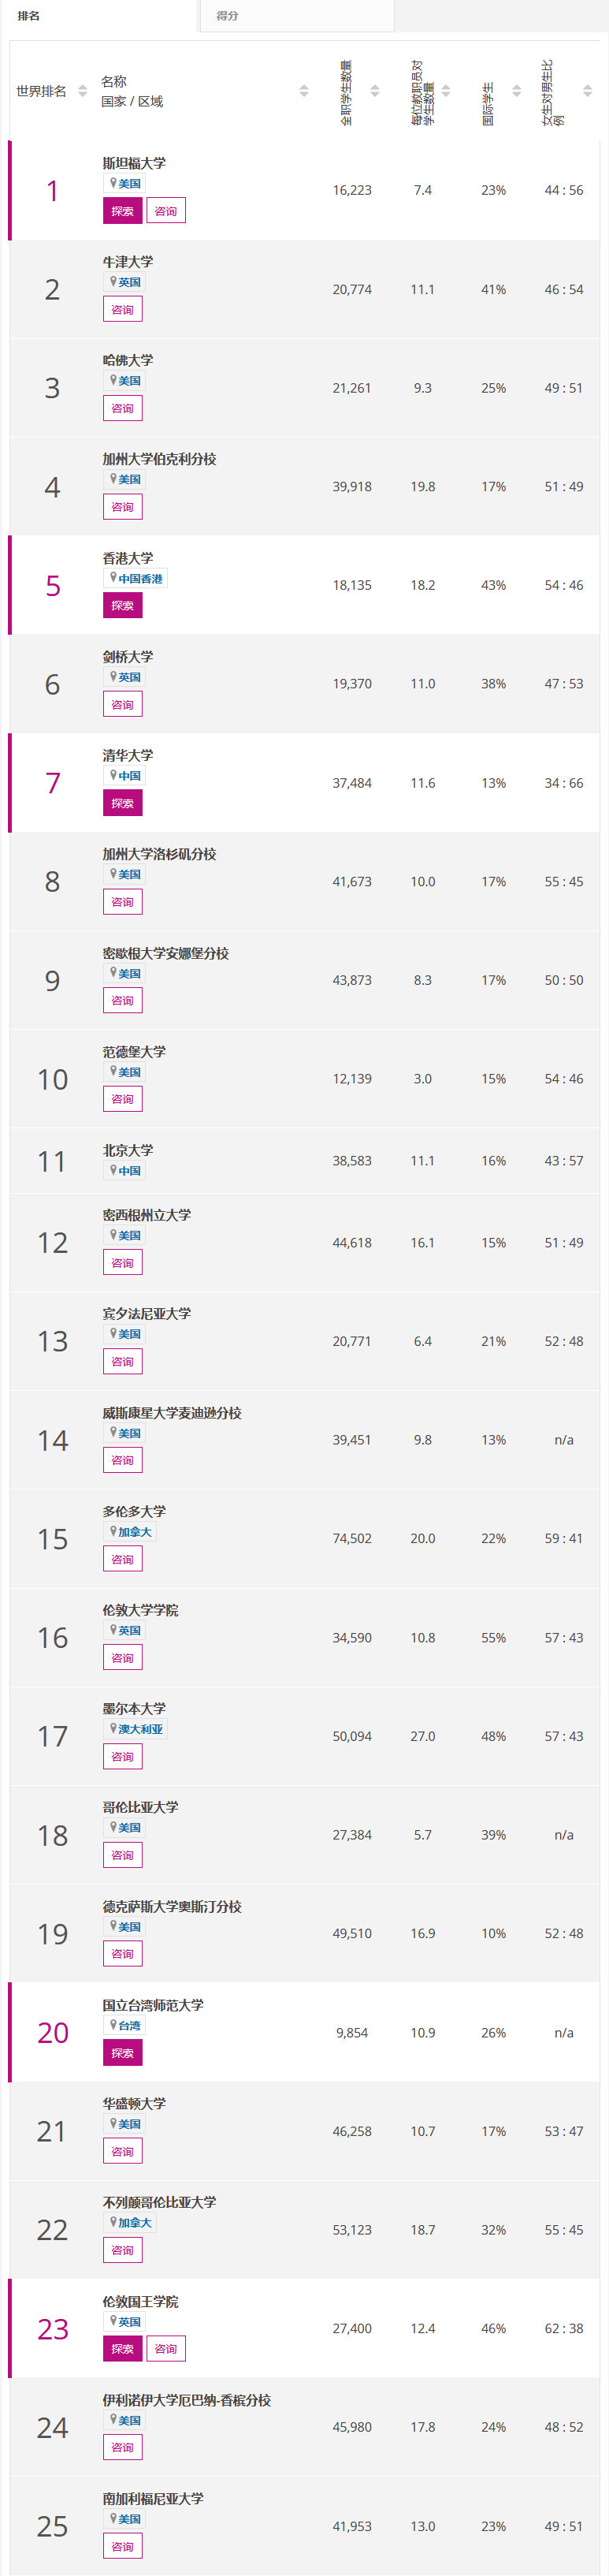Viewport: 609px width, 2576px height.
Task: Sort by name column arrows
Action: [x=303, y=91]
